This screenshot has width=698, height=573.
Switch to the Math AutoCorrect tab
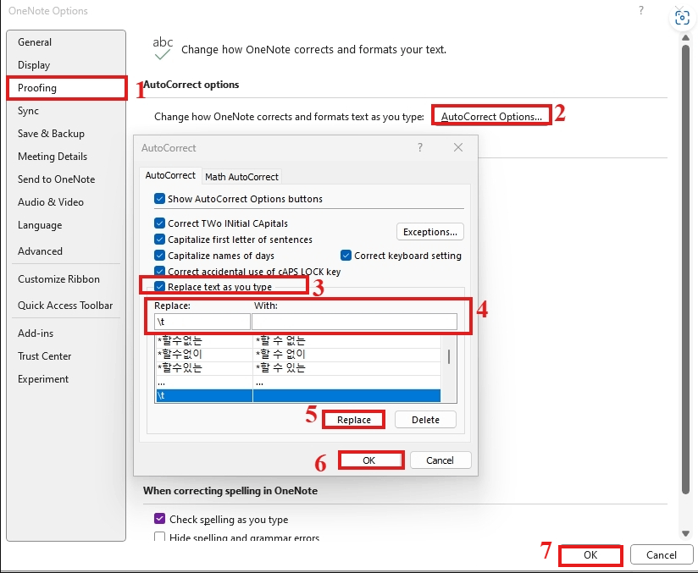(241, 177)
